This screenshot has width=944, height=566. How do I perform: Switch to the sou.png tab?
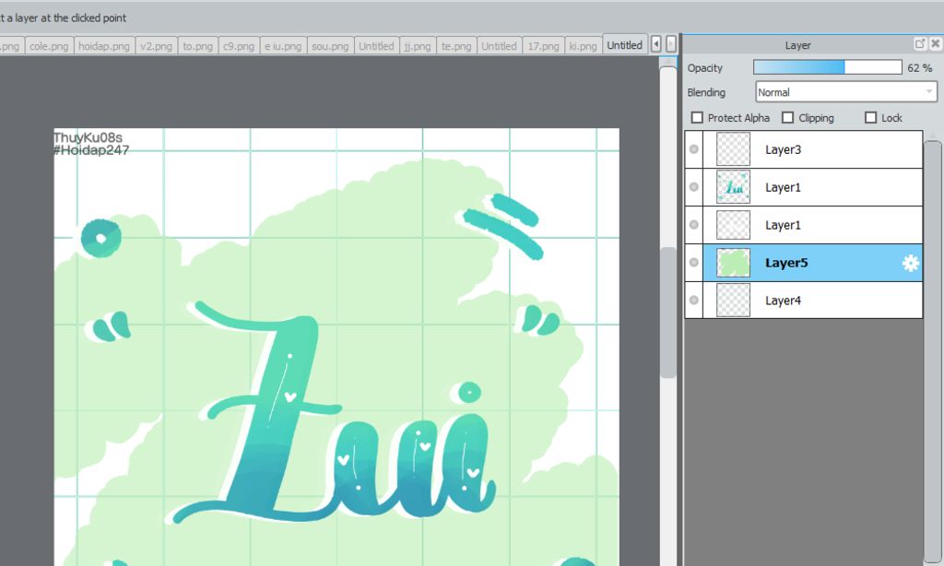coord(330,46)
